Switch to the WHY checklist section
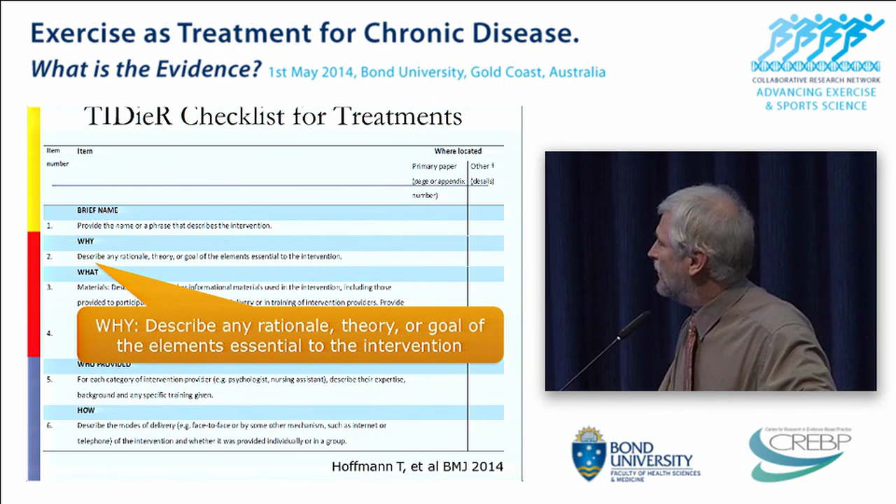The image size is (896, 504). [85, 241]
